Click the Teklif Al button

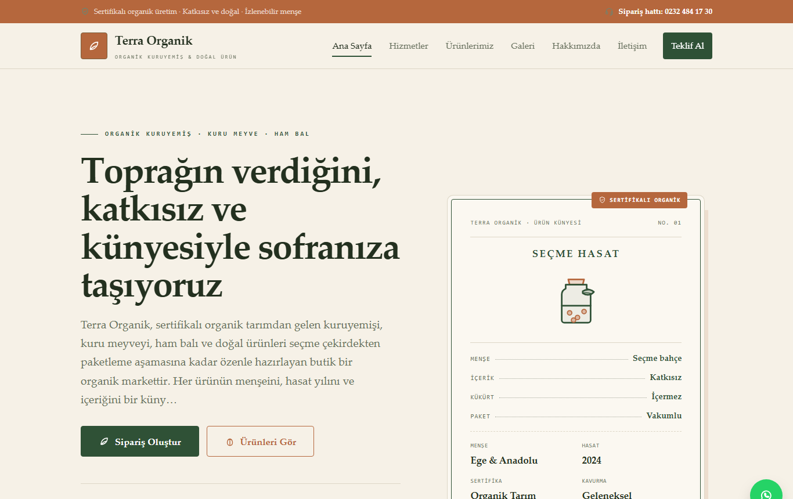(x=687, y=46)
